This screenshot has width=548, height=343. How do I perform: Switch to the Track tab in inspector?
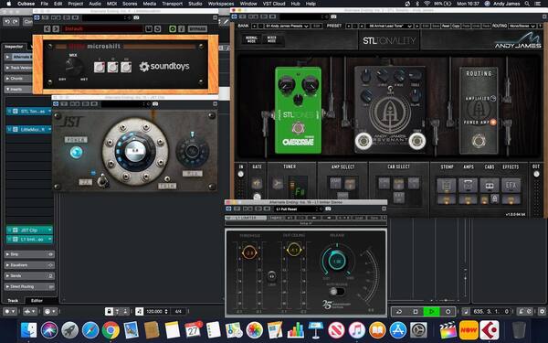[x=13, y=301]
